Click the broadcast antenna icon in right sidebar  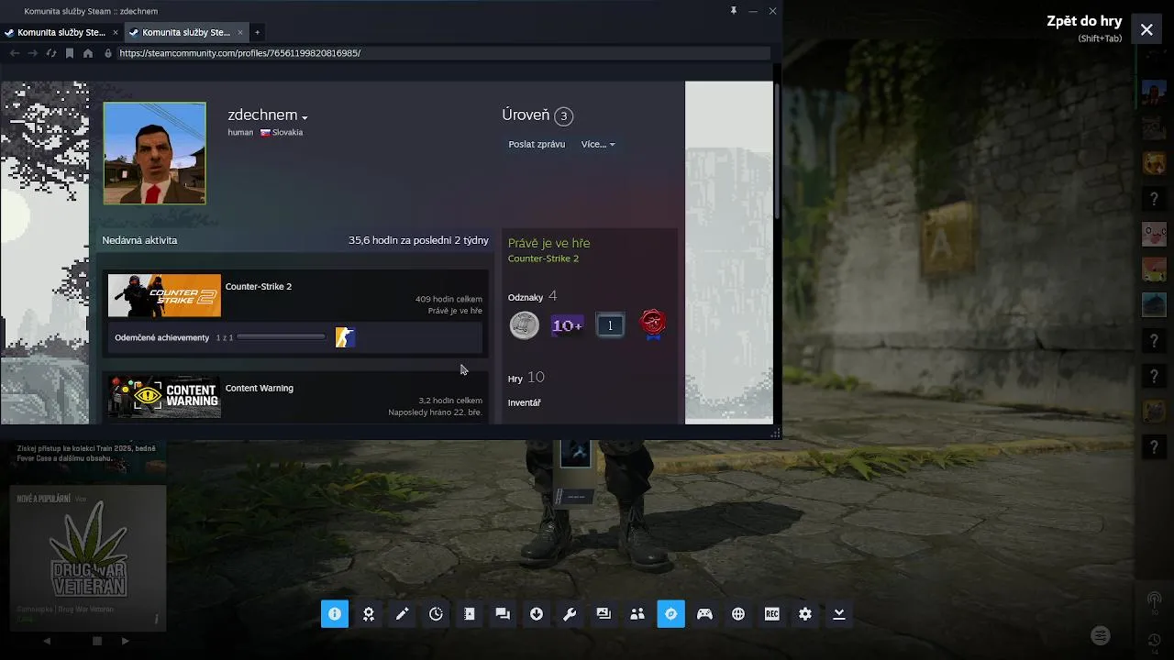pos(1154,599)
